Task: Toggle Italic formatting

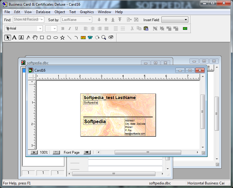Action: pos(69,28)
